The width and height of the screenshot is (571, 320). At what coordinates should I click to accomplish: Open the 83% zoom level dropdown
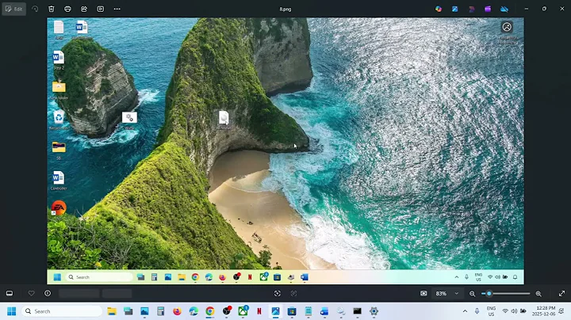click(447, 293)
